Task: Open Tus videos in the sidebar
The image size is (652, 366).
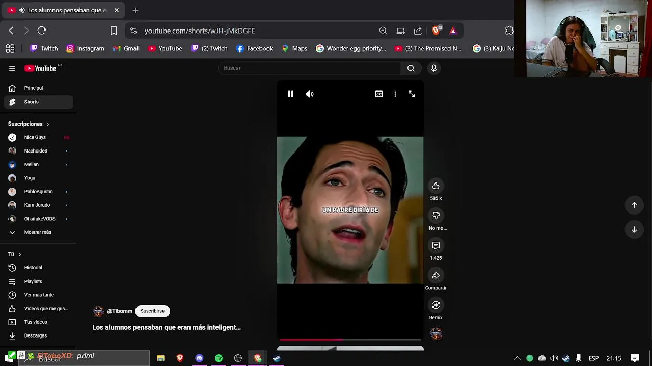Action: 39,322
